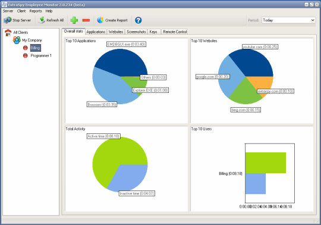321x225 pixels.
Task: Switch to the Applications tab
Action: [x=96, y=32]
